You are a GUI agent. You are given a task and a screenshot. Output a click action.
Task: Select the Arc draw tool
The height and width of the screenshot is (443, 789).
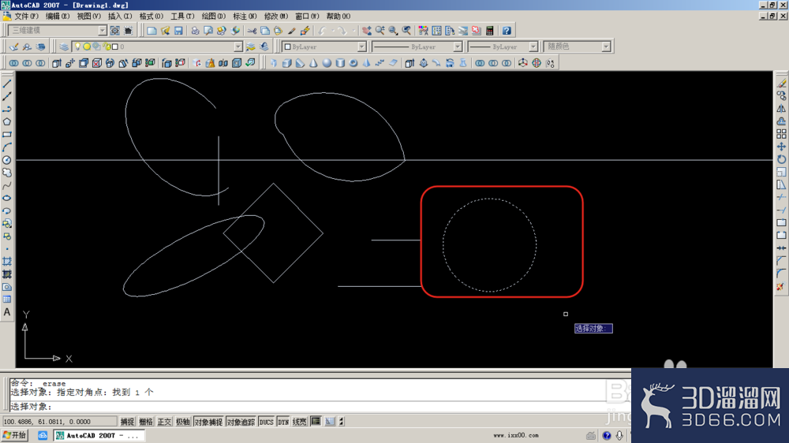[7, 147]
